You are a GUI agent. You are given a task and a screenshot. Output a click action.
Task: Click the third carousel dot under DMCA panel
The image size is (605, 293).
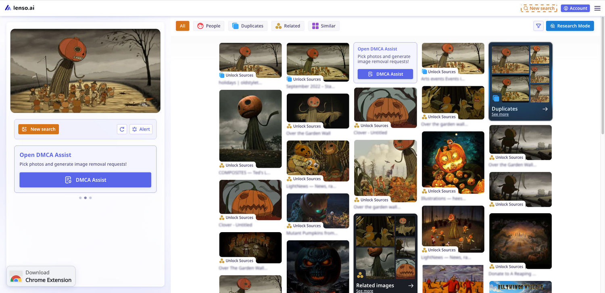coord(90,198)
